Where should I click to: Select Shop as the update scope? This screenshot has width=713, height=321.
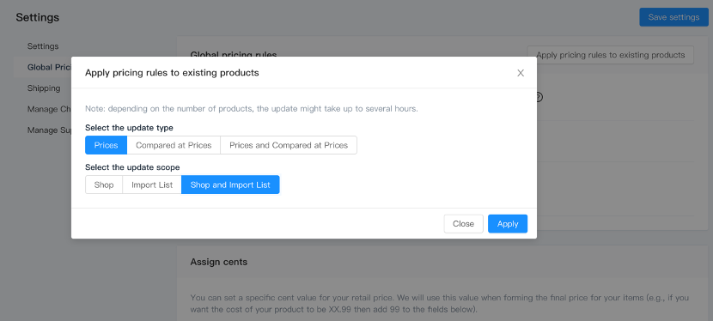104,185
